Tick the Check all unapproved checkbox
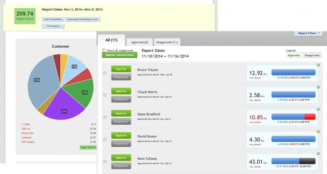 [104, 50]
